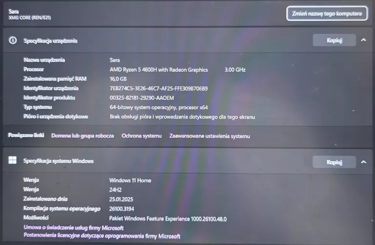Copy Windows specs with the lower Kopiuj button
375x245 pixels.
[x=334, y=162]
